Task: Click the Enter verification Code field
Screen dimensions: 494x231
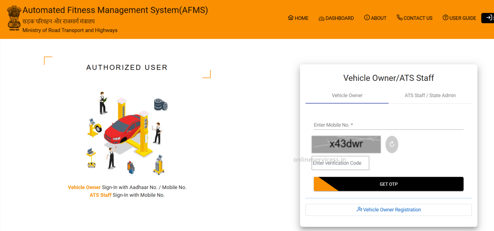Action: [340, 163]
